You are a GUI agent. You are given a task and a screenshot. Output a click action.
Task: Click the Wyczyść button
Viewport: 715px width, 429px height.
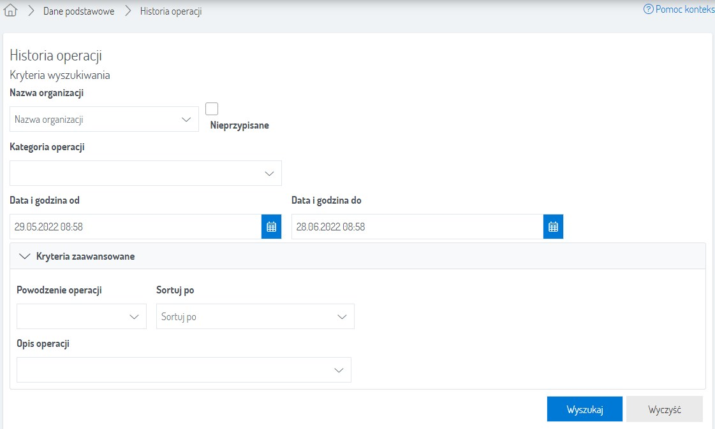(x=664, y=409)
